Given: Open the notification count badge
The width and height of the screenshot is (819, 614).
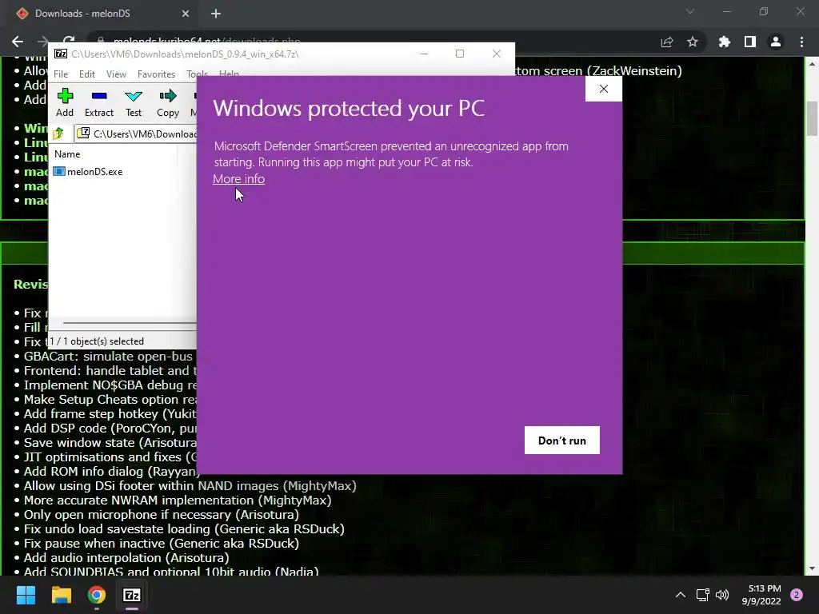Looking at the screenshot, I should [797, 595].
